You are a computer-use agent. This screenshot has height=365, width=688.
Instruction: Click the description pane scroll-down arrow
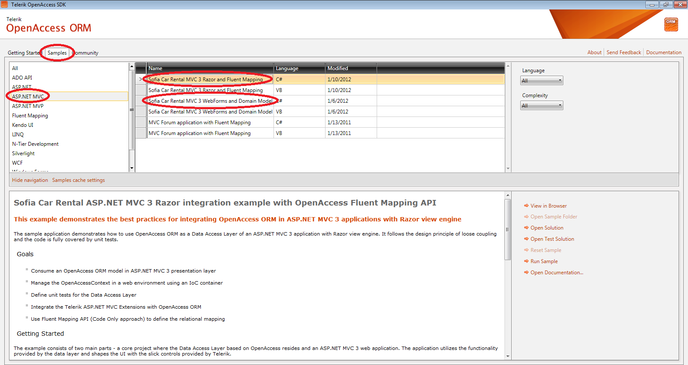508,356
